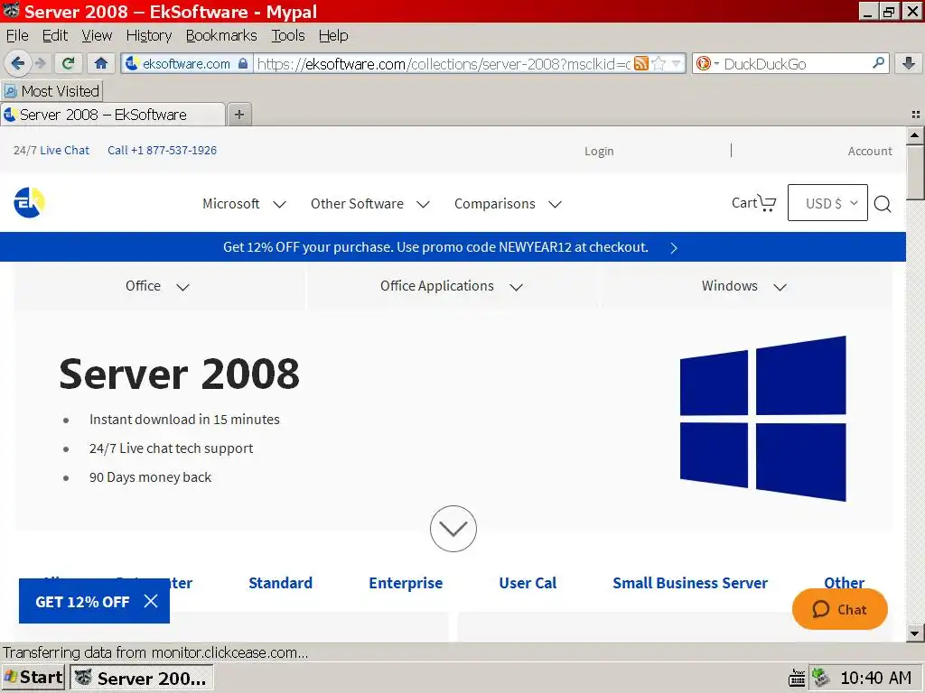Select the Server 2008 – EkSoftware tab
Viewport: 925px width, 693px height.
pos(113,115)
